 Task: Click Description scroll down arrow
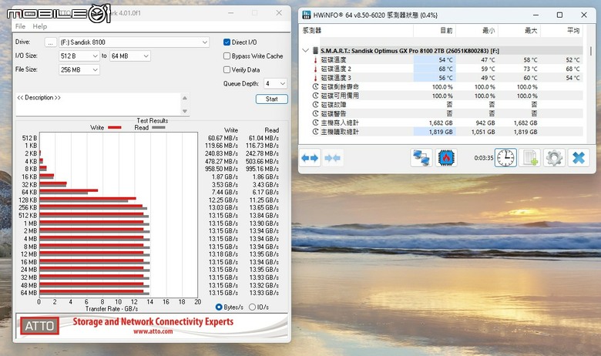click(185, 111)
